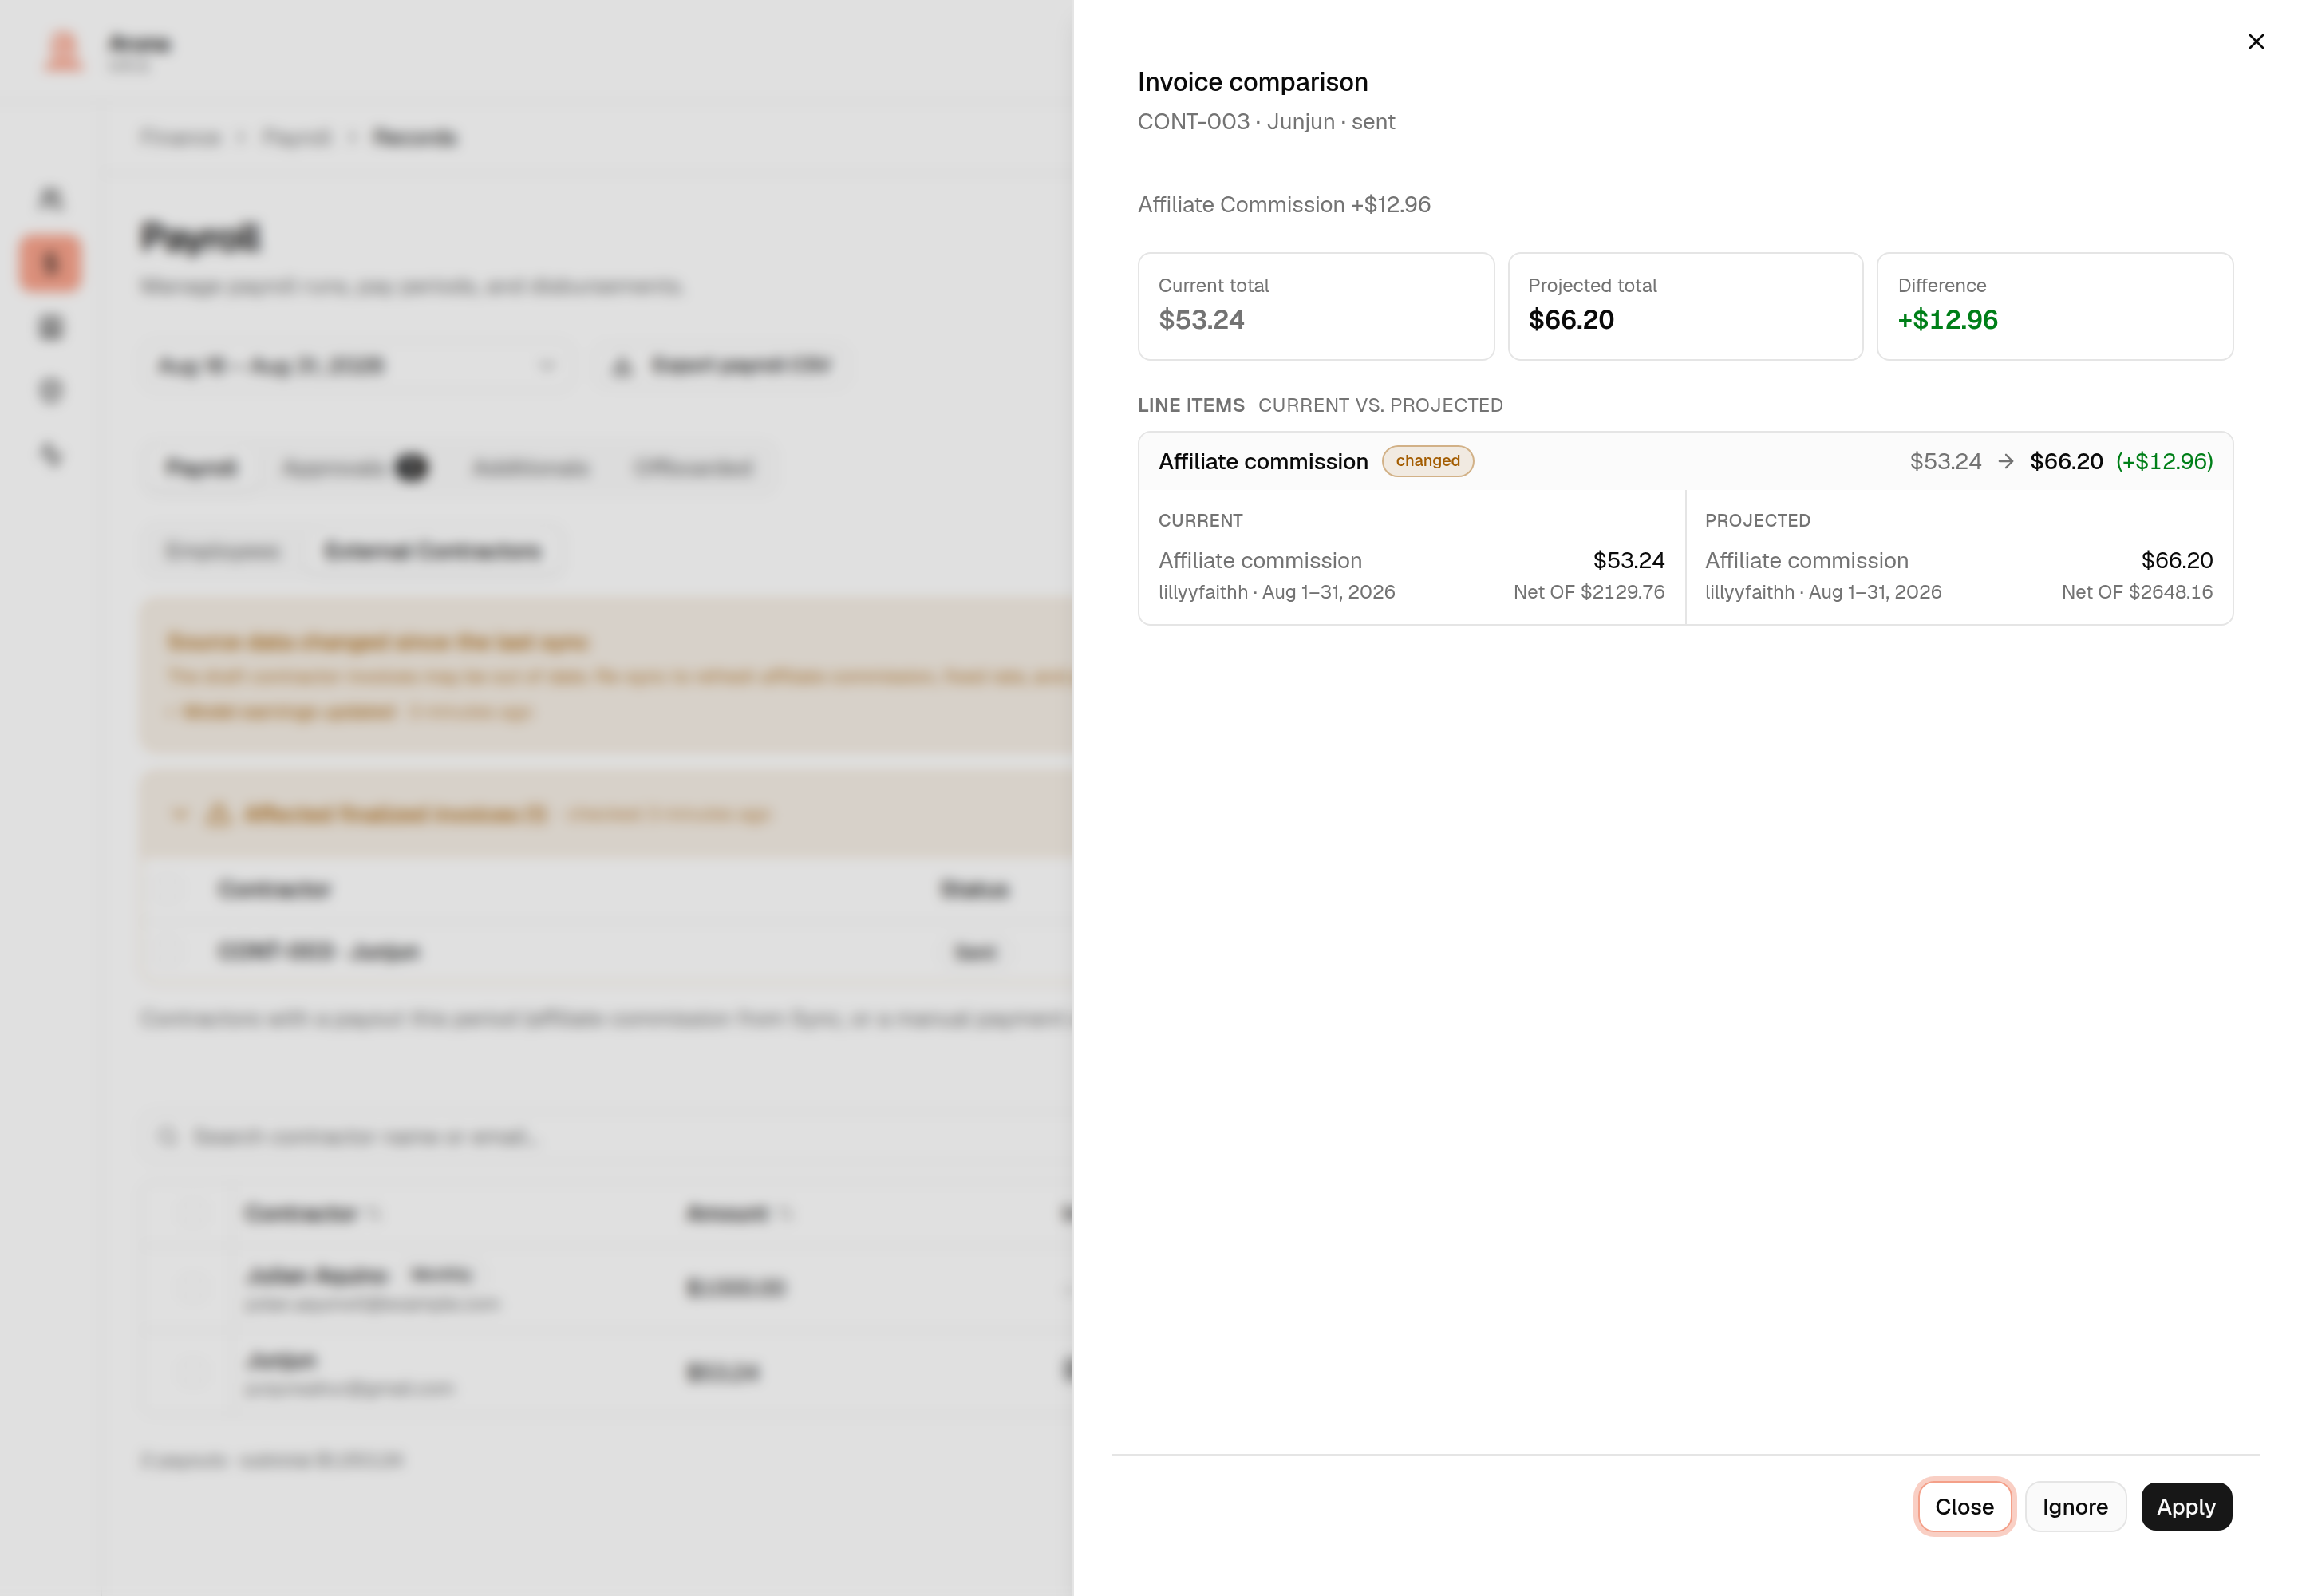Apply the projected invoice changes

(x=2185, y=1506)
